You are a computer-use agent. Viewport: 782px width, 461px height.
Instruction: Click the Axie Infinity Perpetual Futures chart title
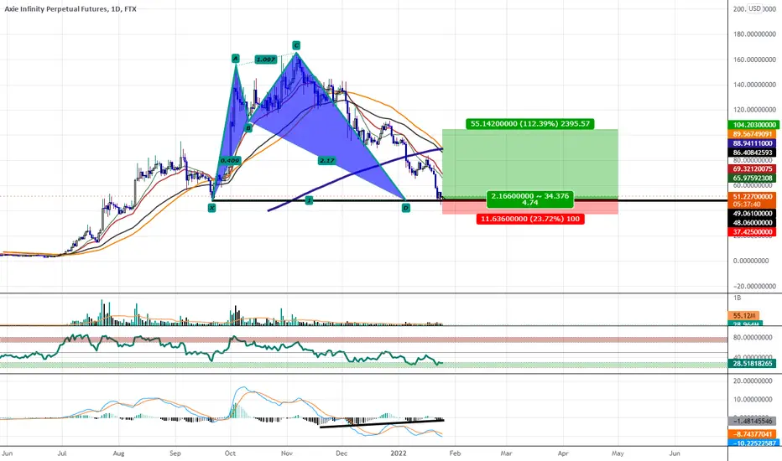tap(70, 9)
